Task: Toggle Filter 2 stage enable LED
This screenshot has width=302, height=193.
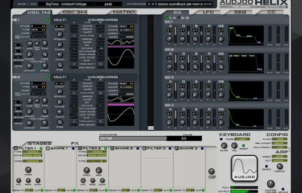Action: (x=105, y=148)
